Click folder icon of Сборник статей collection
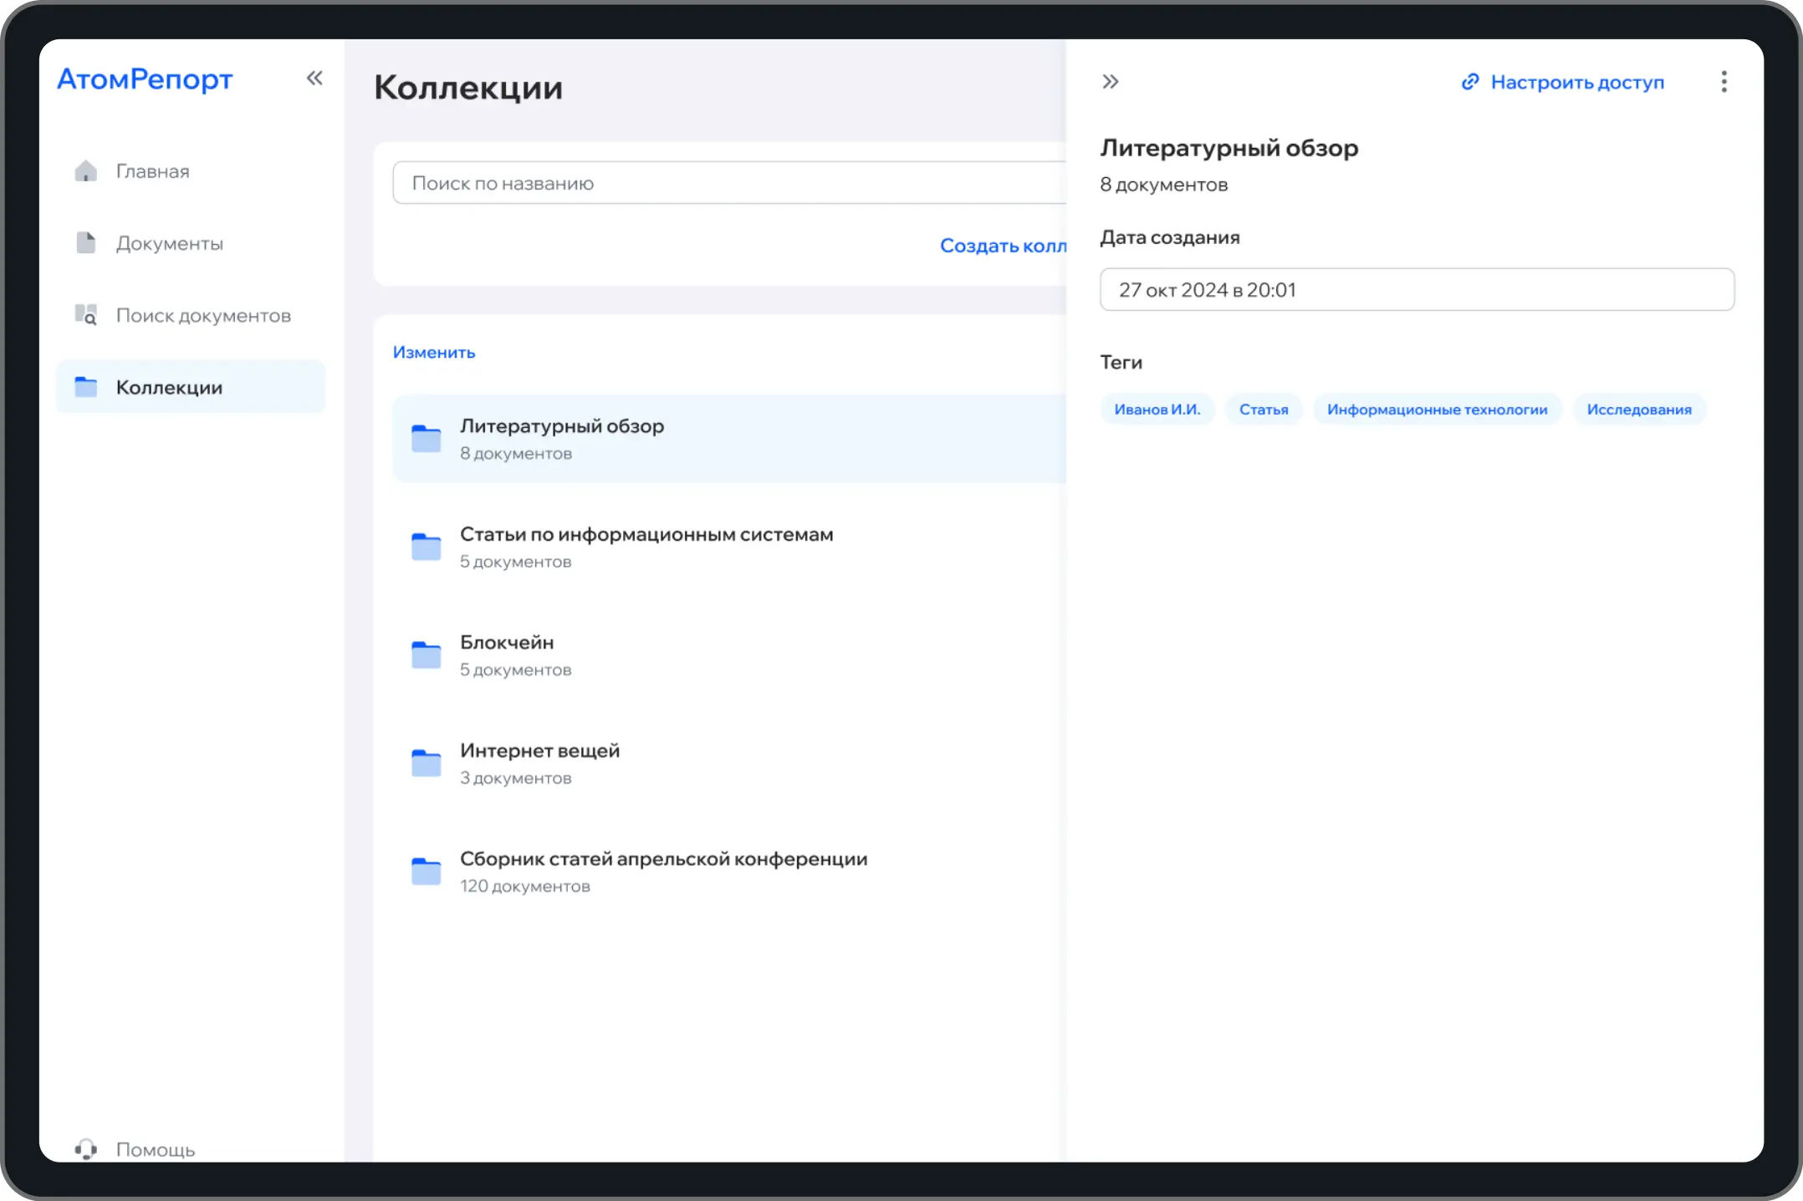This screenshot has width=1803, height=1201. 426,872
